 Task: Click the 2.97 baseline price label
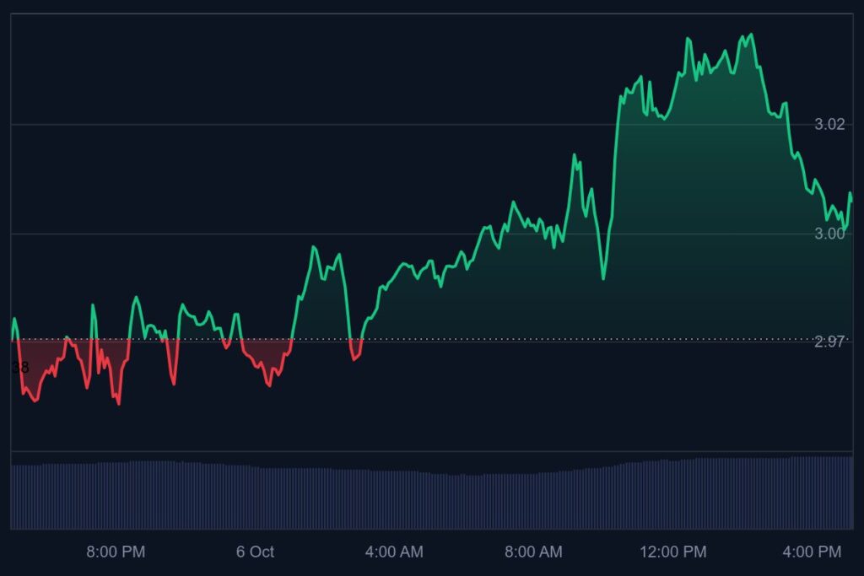tap(829, 342)
